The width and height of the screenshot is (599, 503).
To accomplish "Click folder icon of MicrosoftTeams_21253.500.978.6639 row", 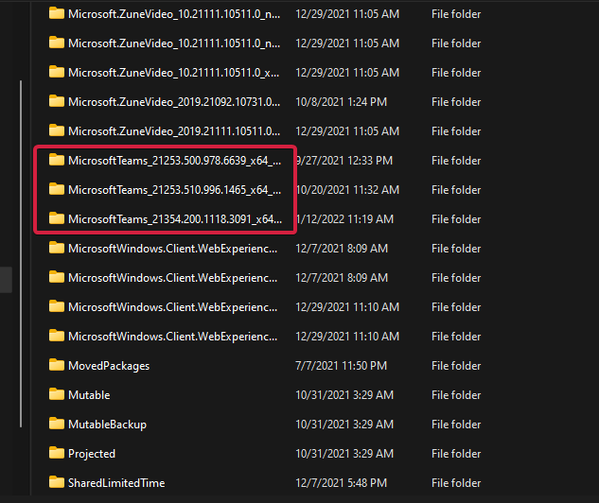I will (57, 160).
